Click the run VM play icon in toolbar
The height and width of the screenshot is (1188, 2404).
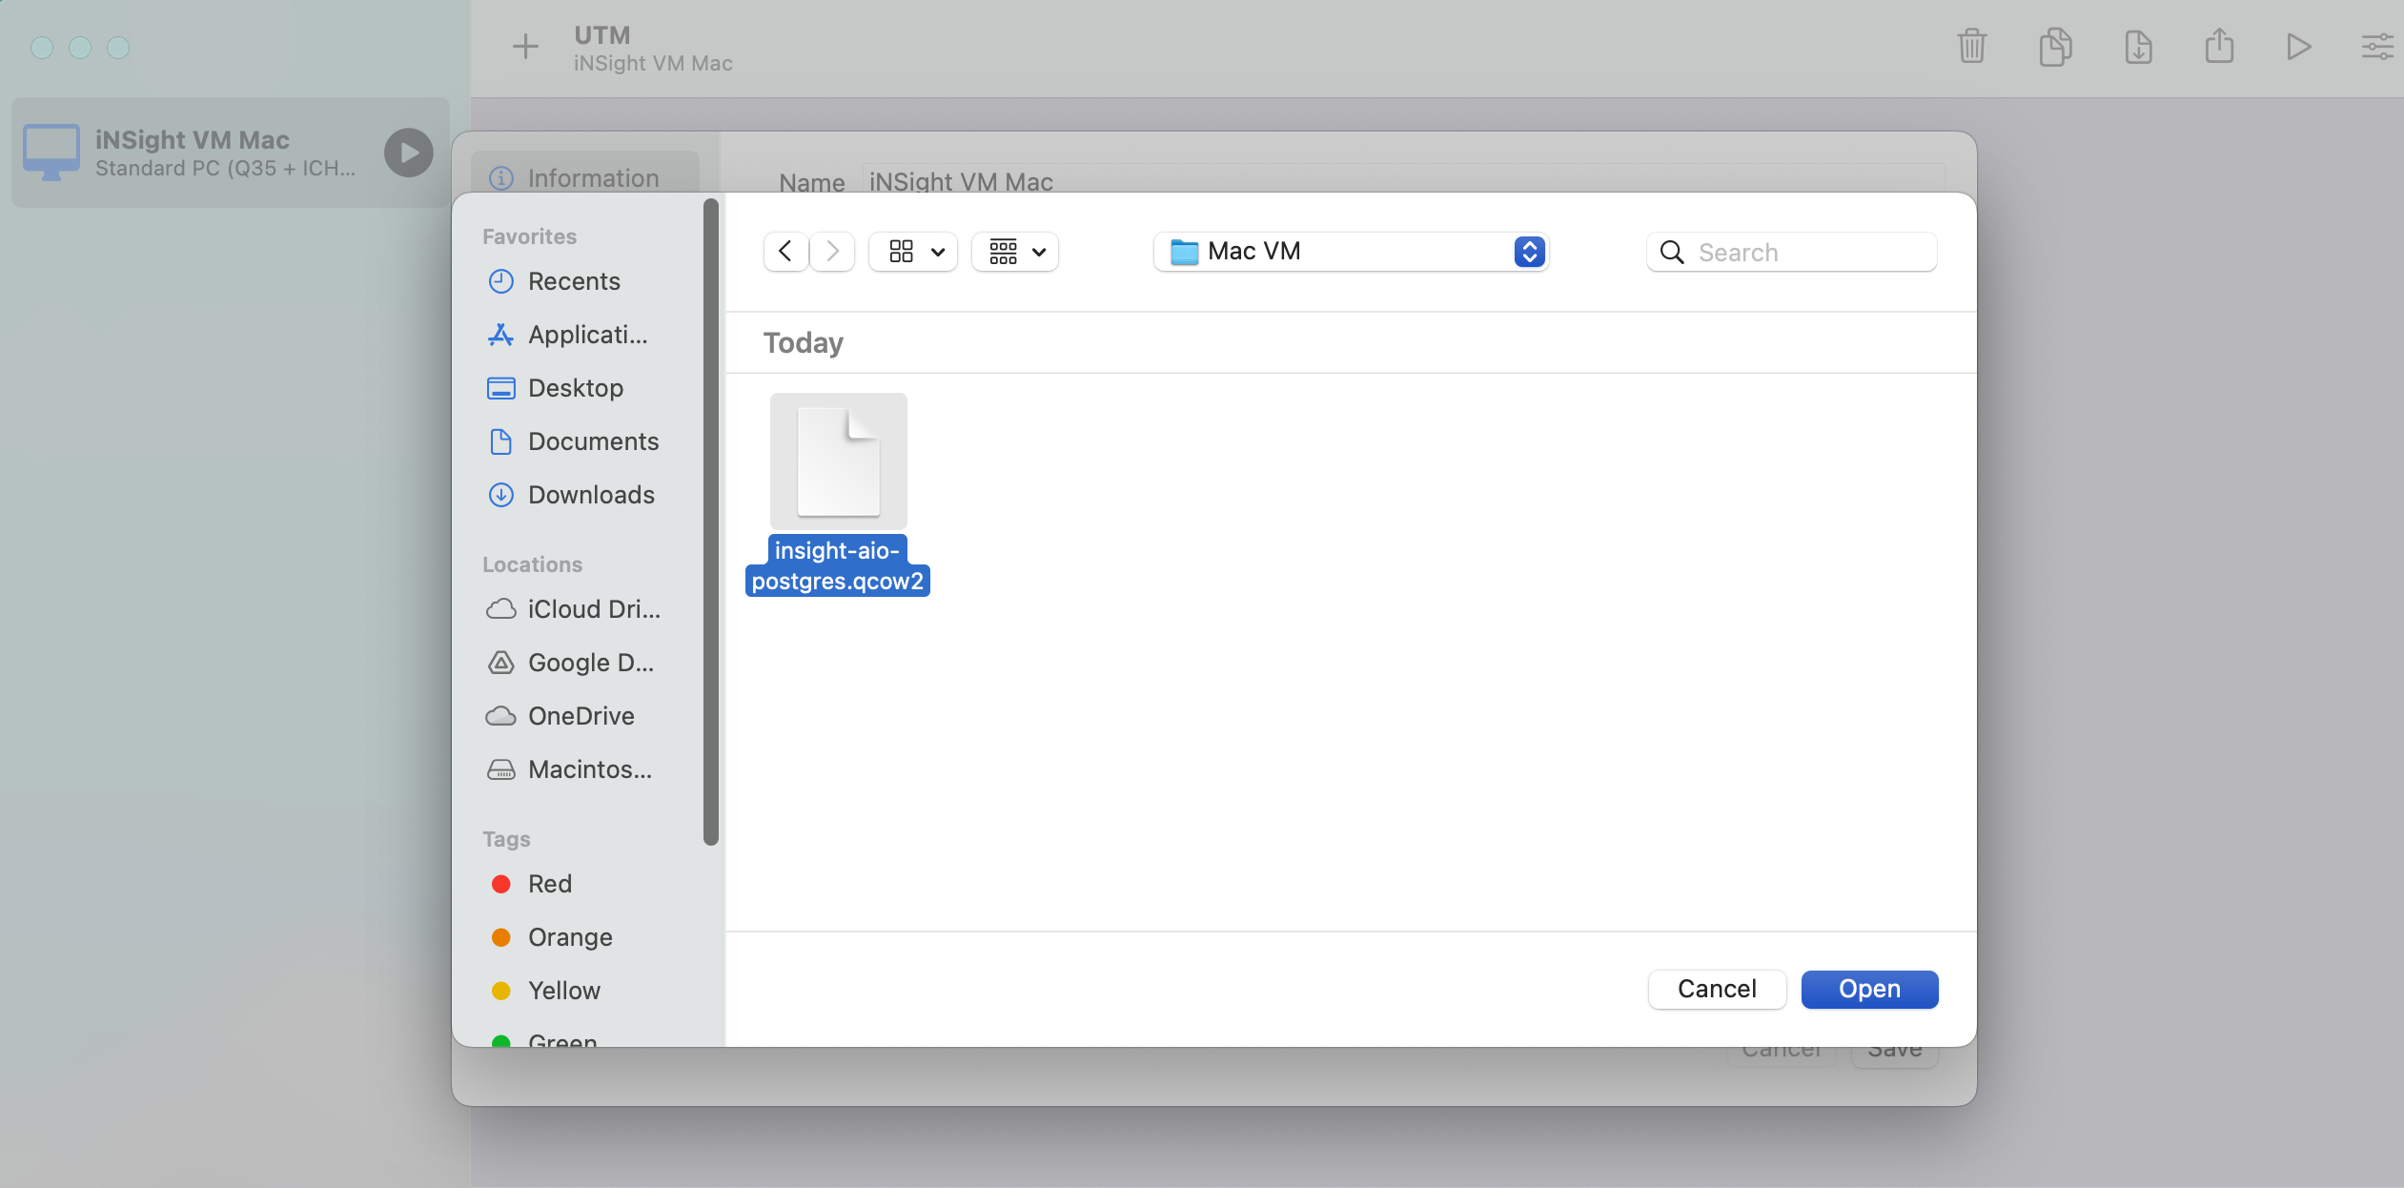(x=2298, y=47)
